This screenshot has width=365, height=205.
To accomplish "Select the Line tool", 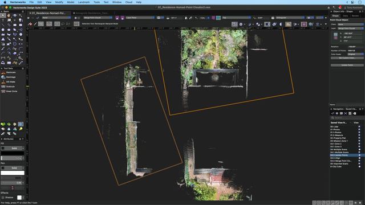I will click(3, 25).
